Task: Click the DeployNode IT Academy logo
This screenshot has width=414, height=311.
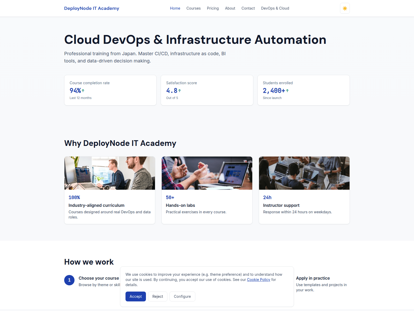Action: point(92,8)
